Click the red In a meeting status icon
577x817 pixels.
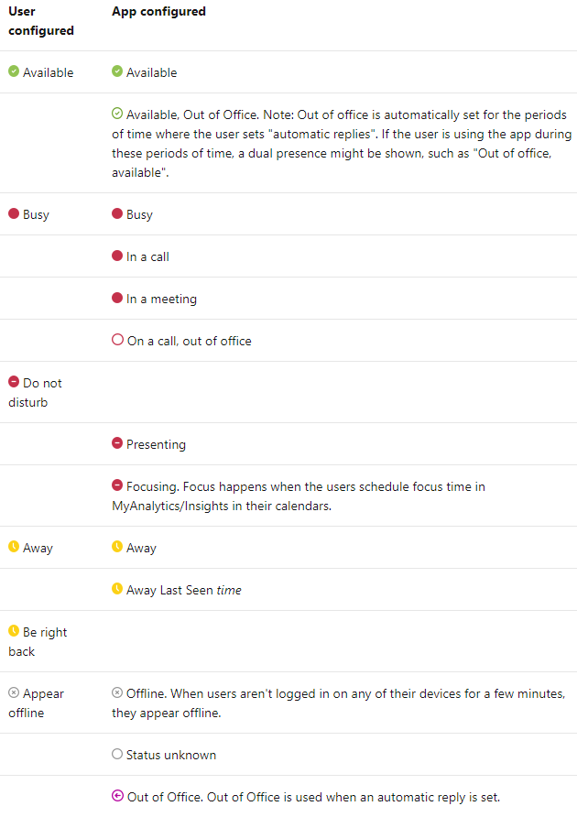point(117,298)
